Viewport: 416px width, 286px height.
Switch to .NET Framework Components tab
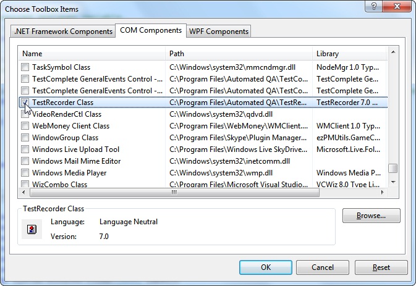click(x=63, y=32)
